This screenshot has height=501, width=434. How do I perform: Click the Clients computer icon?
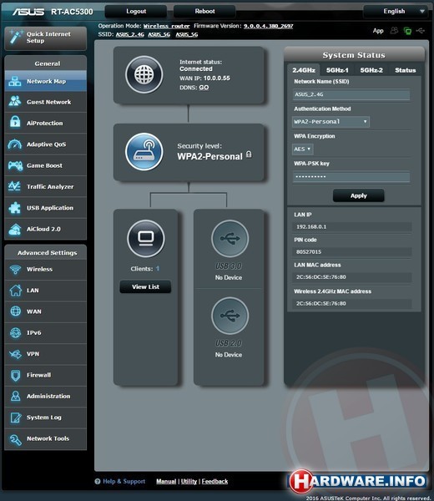tap(146, 238)
